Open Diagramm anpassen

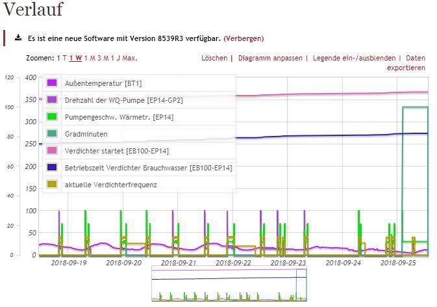point(270,58)
